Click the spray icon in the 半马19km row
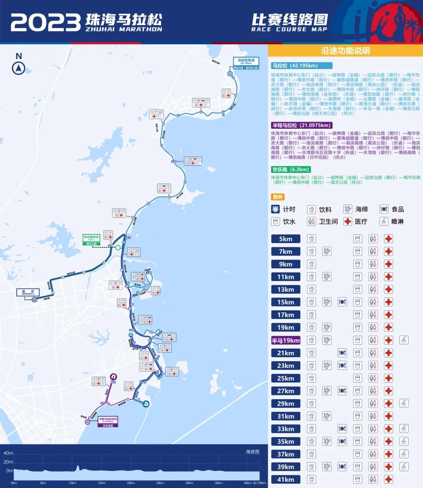The width and height of the screenshot is (423, 488). tap(404, 340)
